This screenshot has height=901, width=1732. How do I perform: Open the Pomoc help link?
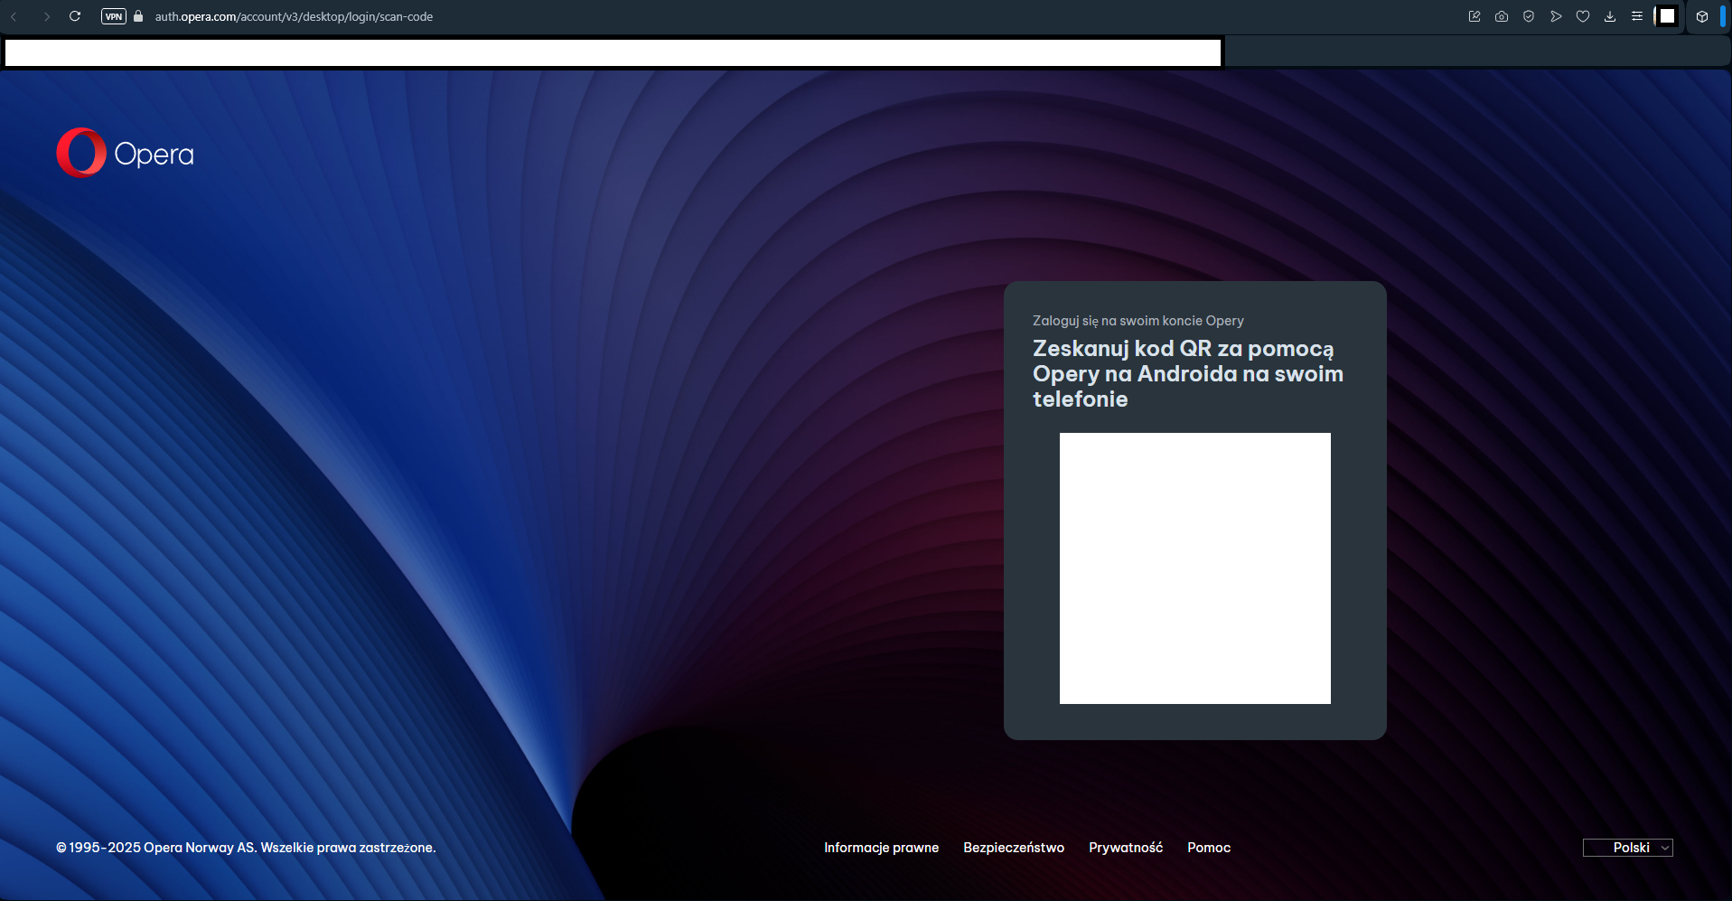(1209, 848)
